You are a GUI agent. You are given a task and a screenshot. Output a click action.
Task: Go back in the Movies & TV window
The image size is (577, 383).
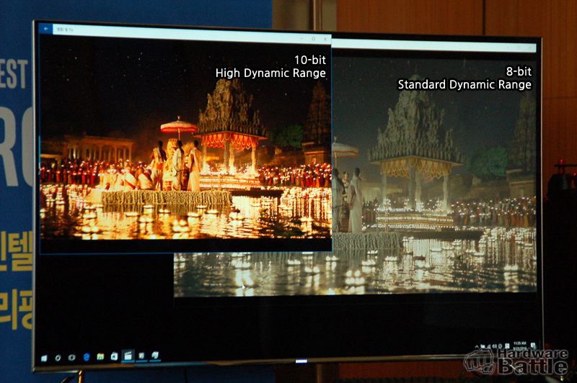coord(45,28)
